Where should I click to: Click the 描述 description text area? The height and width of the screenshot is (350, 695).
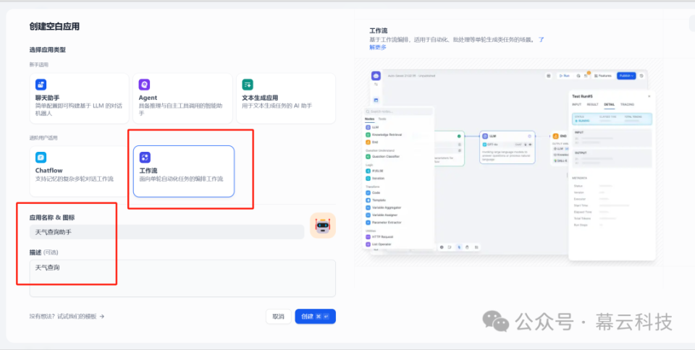tap(182, 278)
